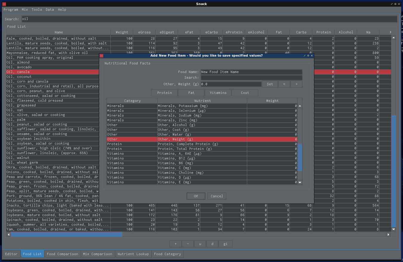Switch to the Food Category tab
This screenshot has width=403, height=262.
point(167,254)
